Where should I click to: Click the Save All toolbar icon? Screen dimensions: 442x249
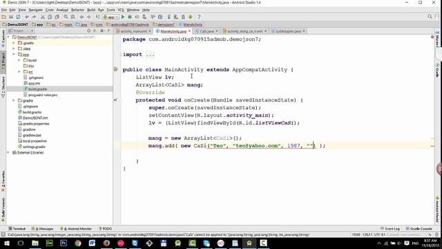point(11,17)
